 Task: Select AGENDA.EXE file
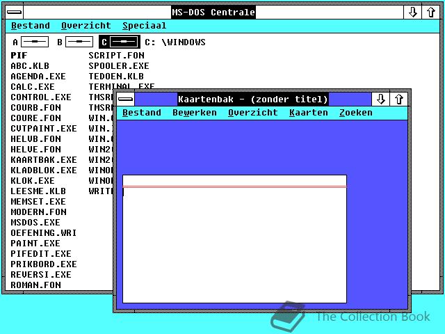tap(38, 77)
